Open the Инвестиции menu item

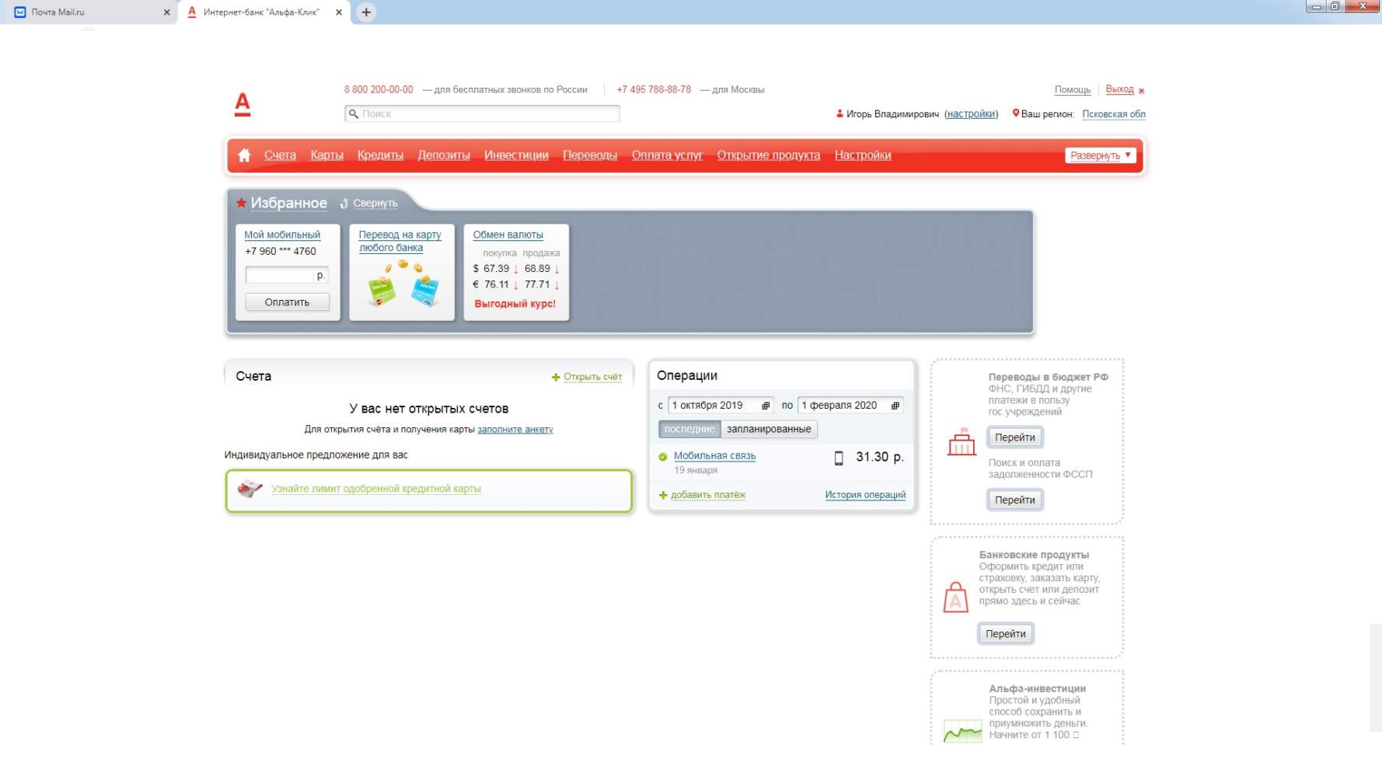(516, 155)
